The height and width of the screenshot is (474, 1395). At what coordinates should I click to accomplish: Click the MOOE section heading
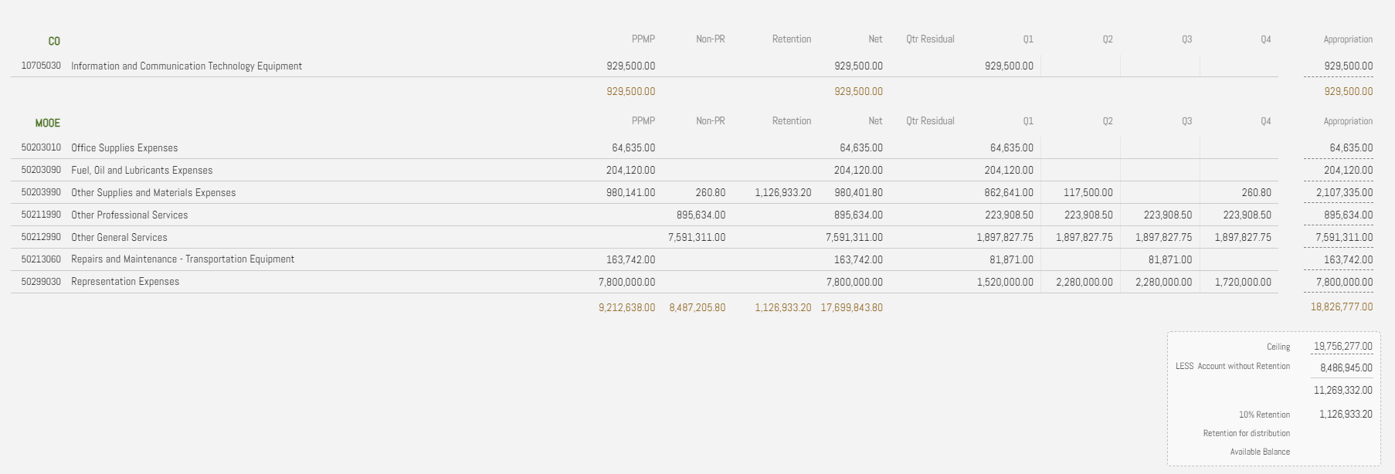tap(47, 123)
